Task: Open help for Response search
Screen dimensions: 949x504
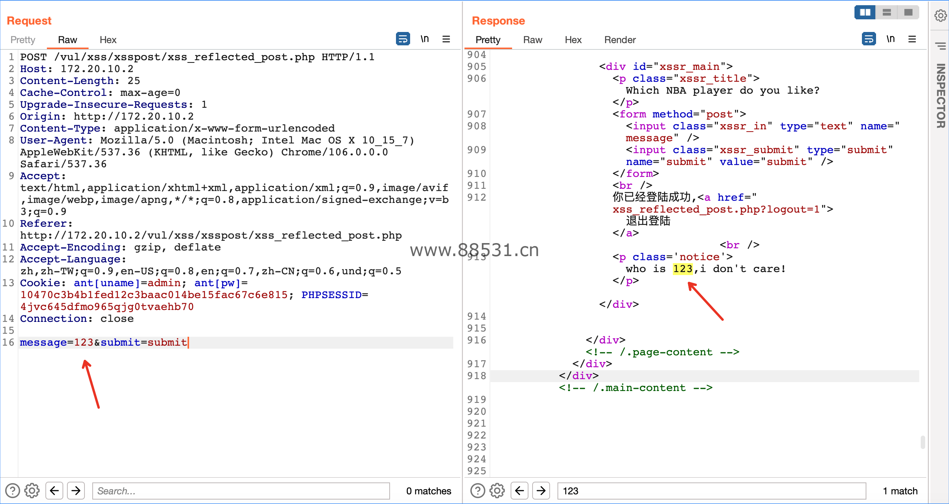Action: tap(477, 491)
